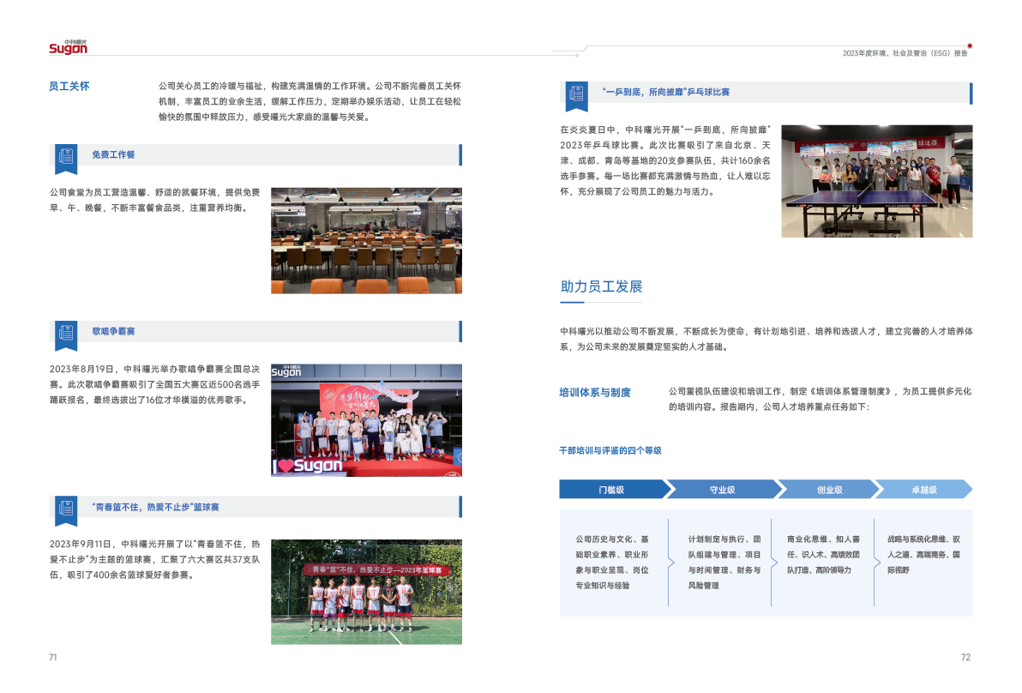The height and width of the screenshot is (693, 1022).
Task: Click the 助力员工发展 heading
Action: tap(601, 286)
